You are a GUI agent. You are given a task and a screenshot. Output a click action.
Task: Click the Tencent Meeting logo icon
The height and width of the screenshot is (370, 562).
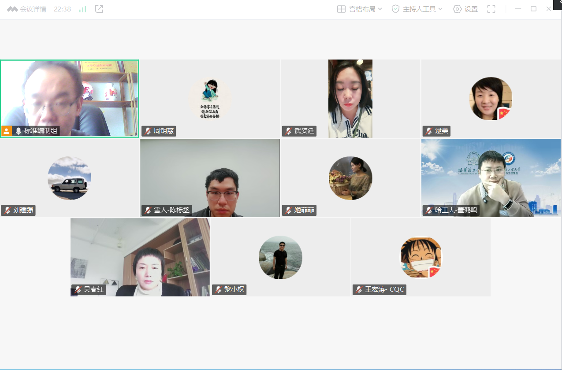12,9
